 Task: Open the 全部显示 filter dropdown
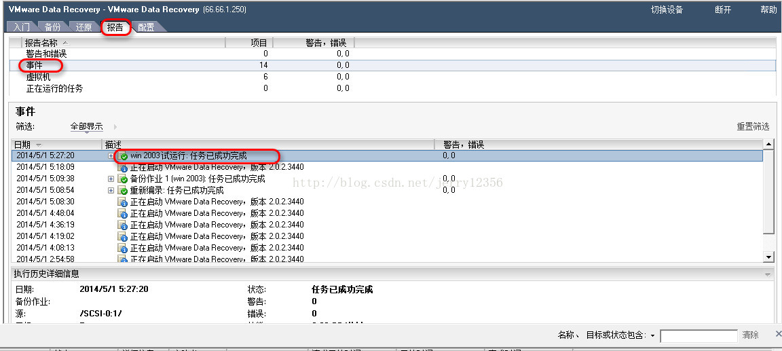87,127
